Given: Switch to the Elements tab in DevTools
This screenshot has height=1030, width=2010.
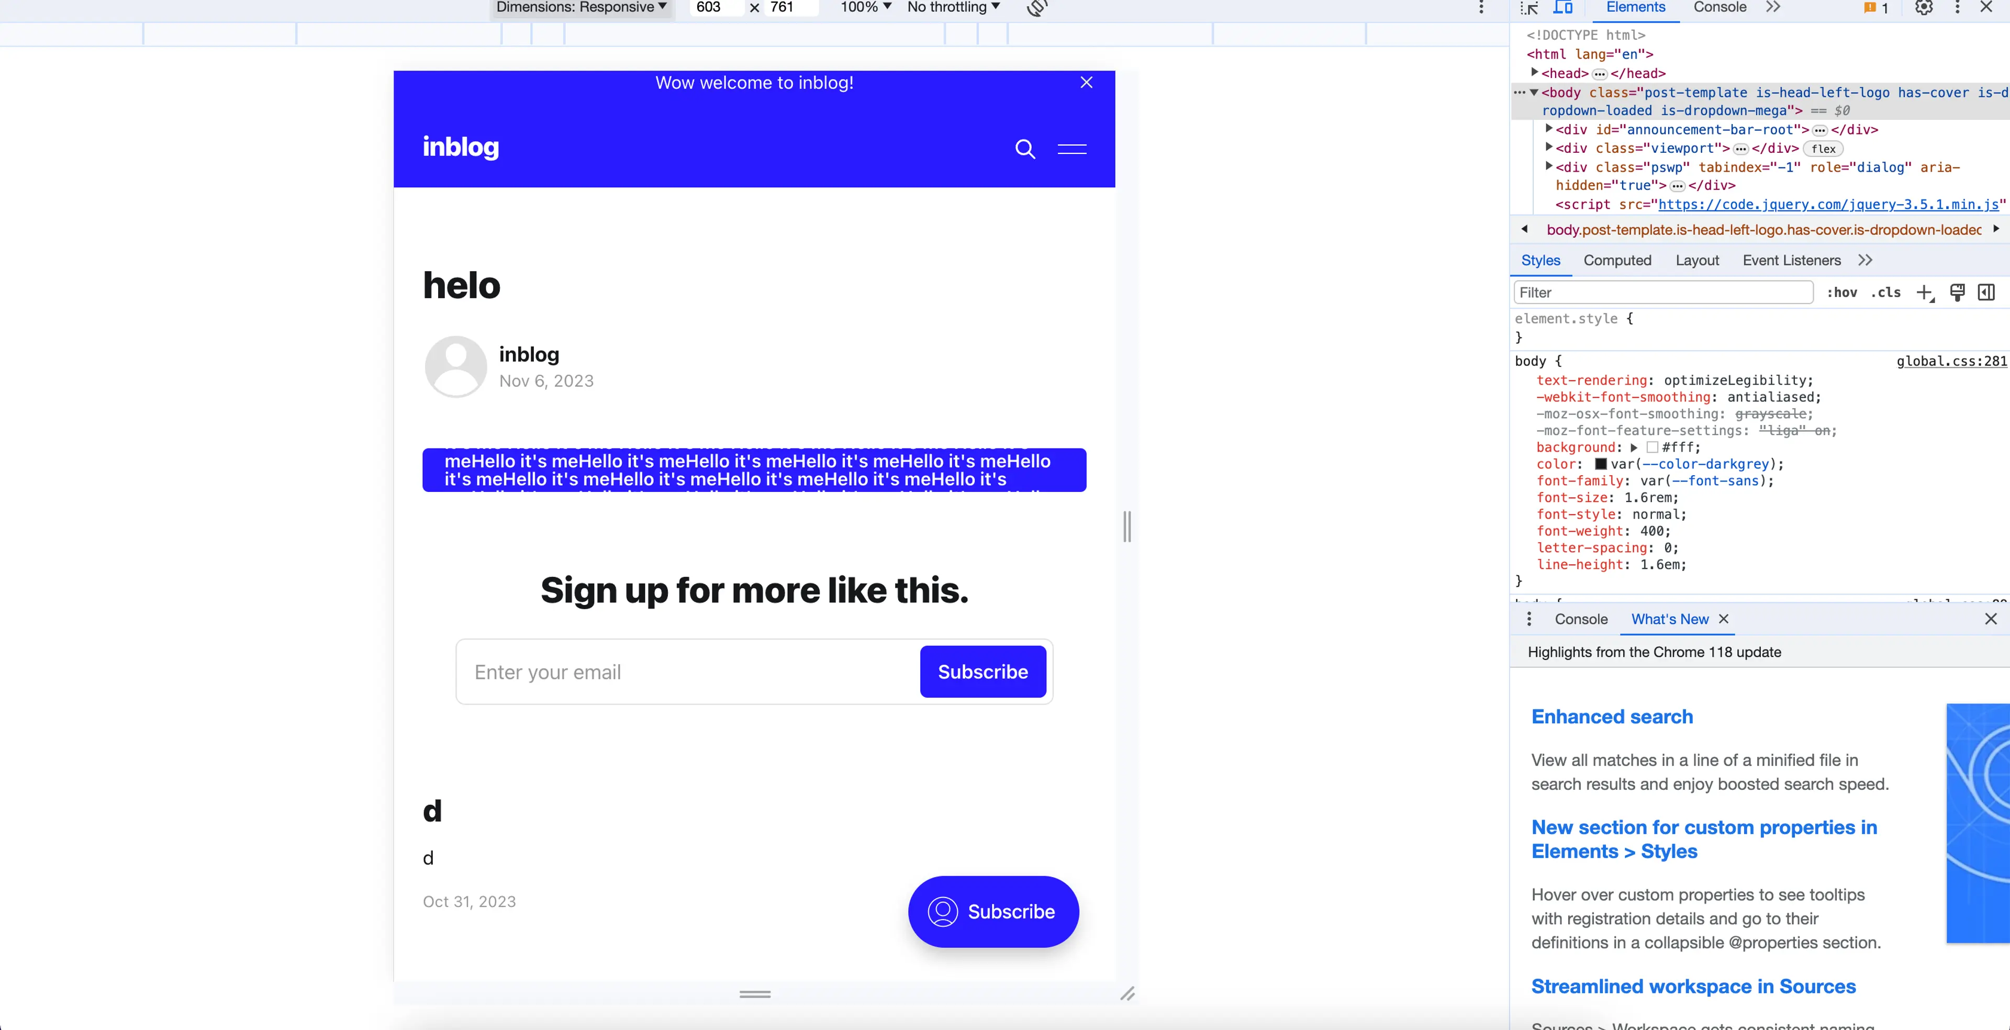Looking at the screenshot, I should tap(1636, 8).
